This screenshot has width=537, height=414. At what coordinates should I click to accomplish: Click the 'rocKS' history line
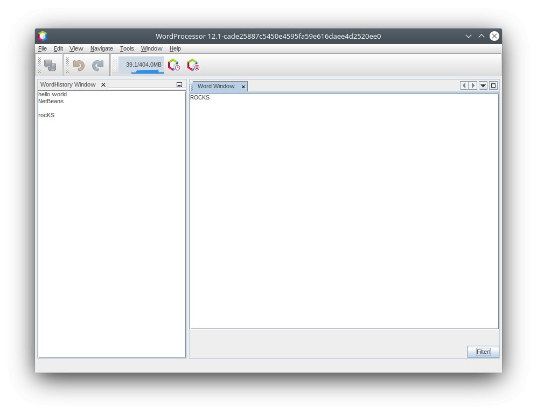coord(46,115)
